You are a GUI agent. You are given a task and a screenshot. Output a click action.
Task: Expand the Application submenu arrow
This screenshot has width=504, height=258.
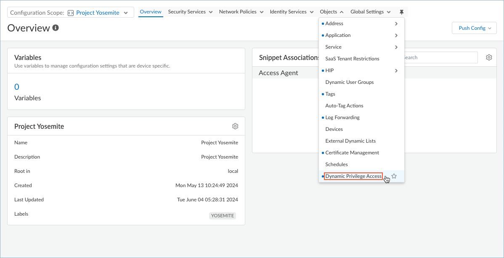coord(396,36)
